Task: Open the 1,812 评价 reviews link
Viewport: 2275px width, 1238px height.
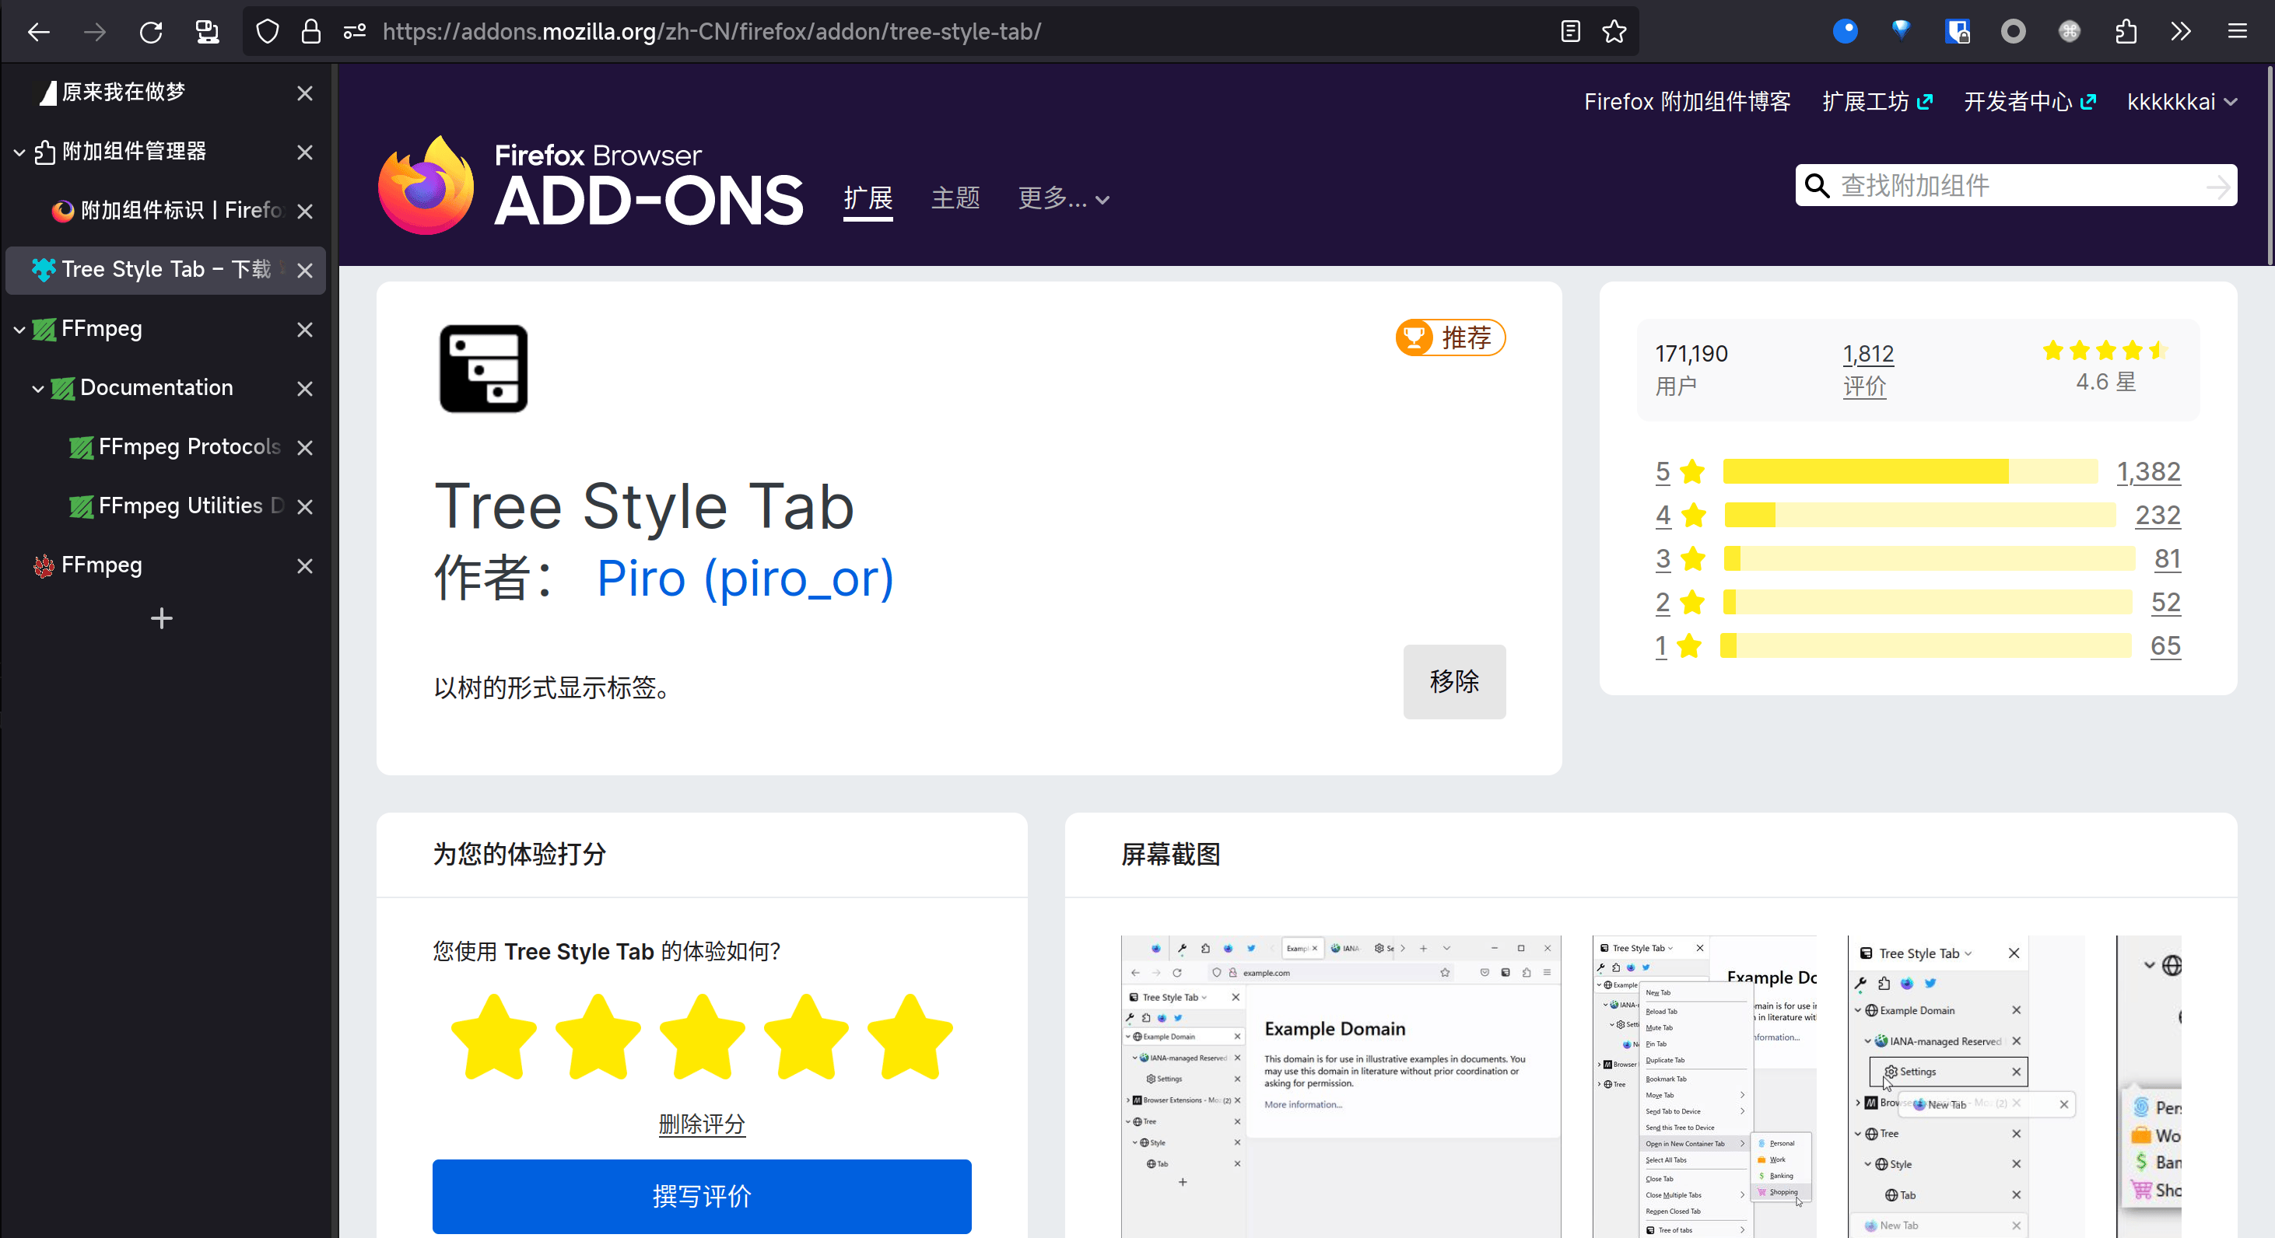Action: pyautogui.click(x=1867, y=369)
